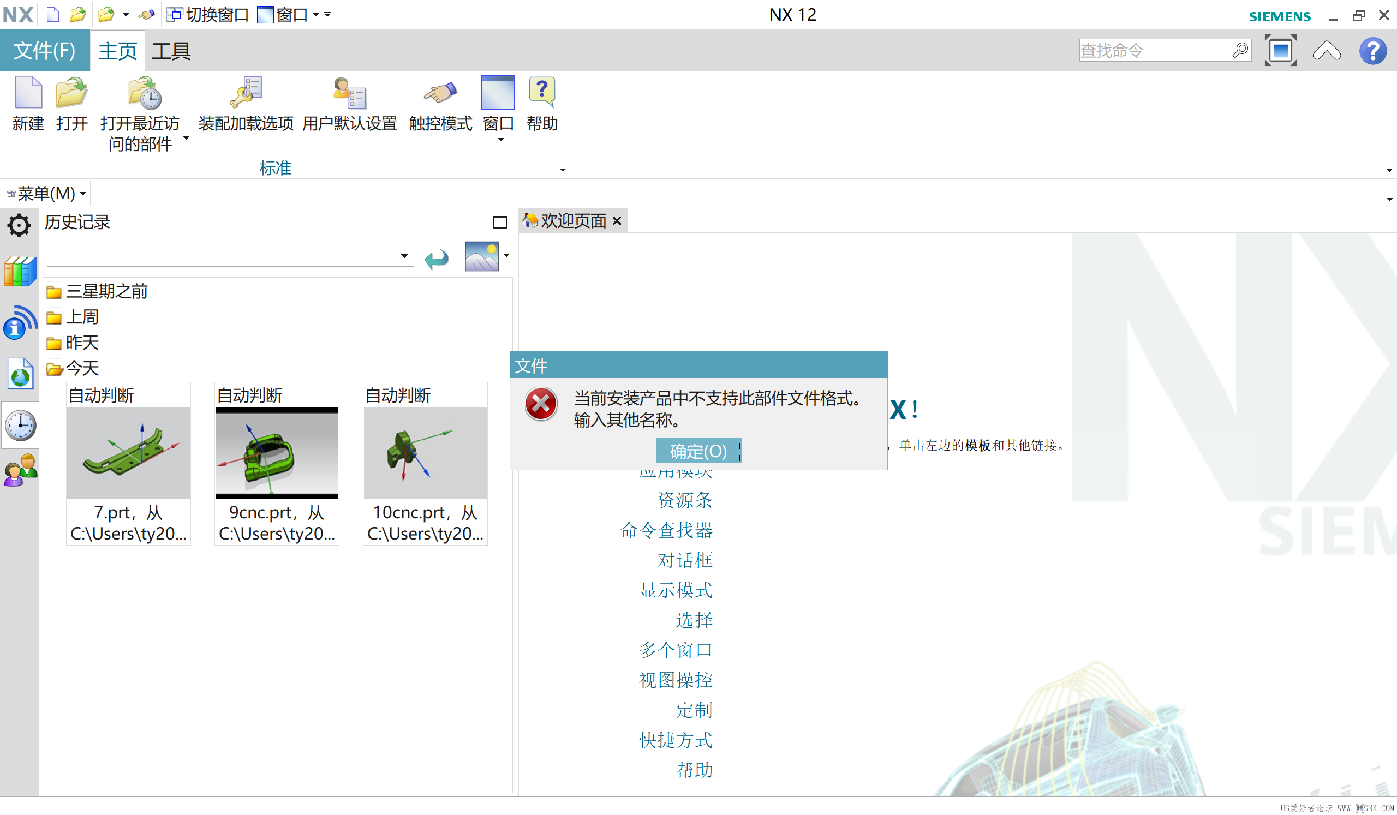This screenshot has width=1397, height=815.
Task: Expand the 标准 group options arrow
Action: click(x=563, y=170)
